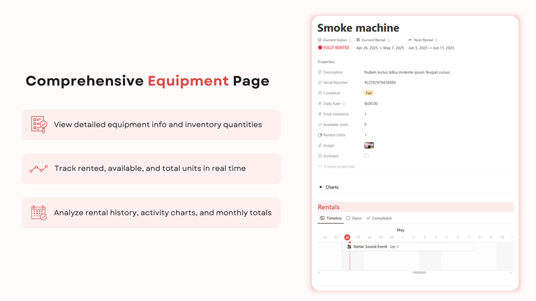This screenshot has height=301, width=536.
Task: Click the Available Units checkmark icon
Action: 320,125
